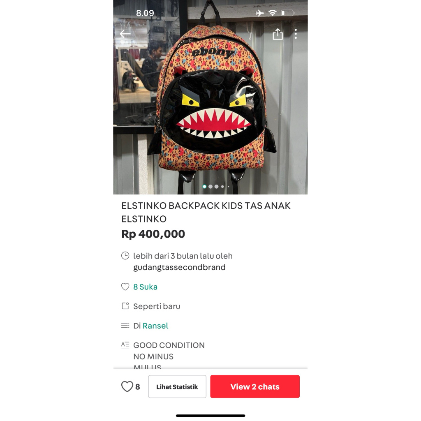Click the View 2 chats button
The height and width of the screenshot is (421, 421).
tap(255, 386)
